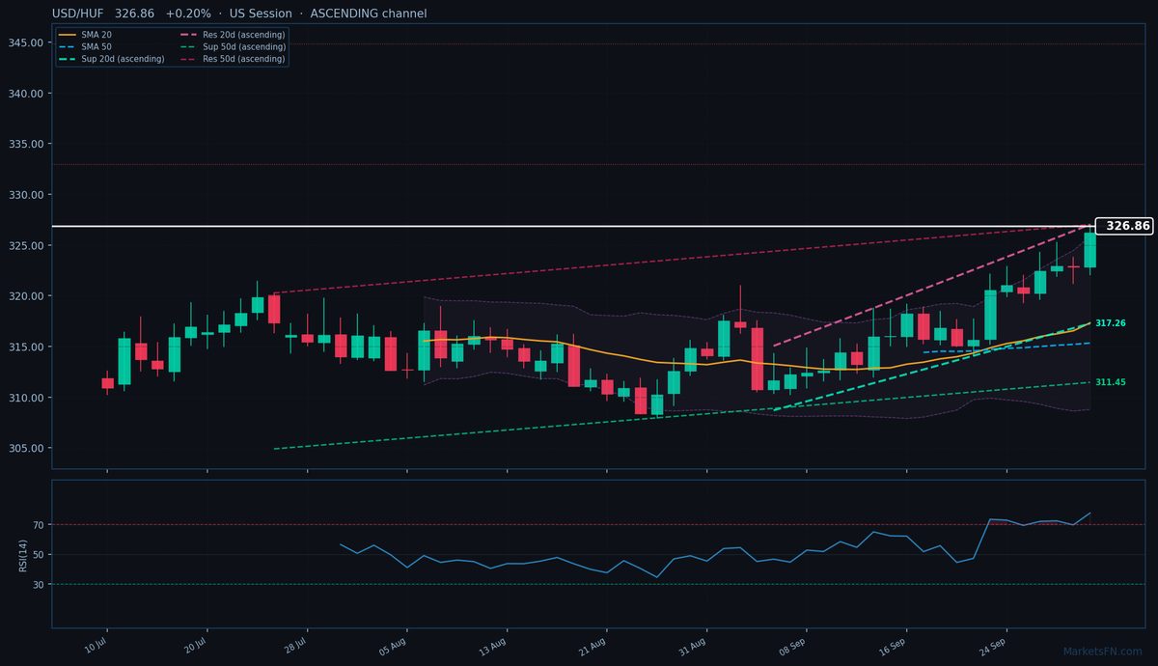Click the latest green candle at 326.86
Image resolution: width=1158 pixels, height=666 pixels.
tap(1089, 249)
